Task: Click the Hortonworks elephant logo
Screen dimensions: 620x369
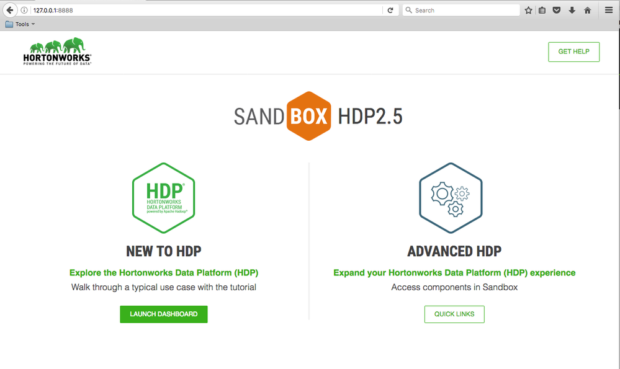Action: click(57, 51)
